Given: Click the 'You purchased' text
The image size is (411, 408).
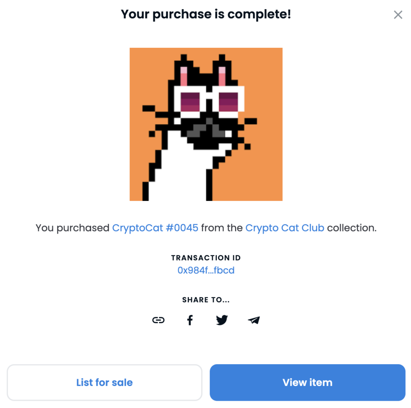Looking at the screenshot, I should [x=72, y=228].
